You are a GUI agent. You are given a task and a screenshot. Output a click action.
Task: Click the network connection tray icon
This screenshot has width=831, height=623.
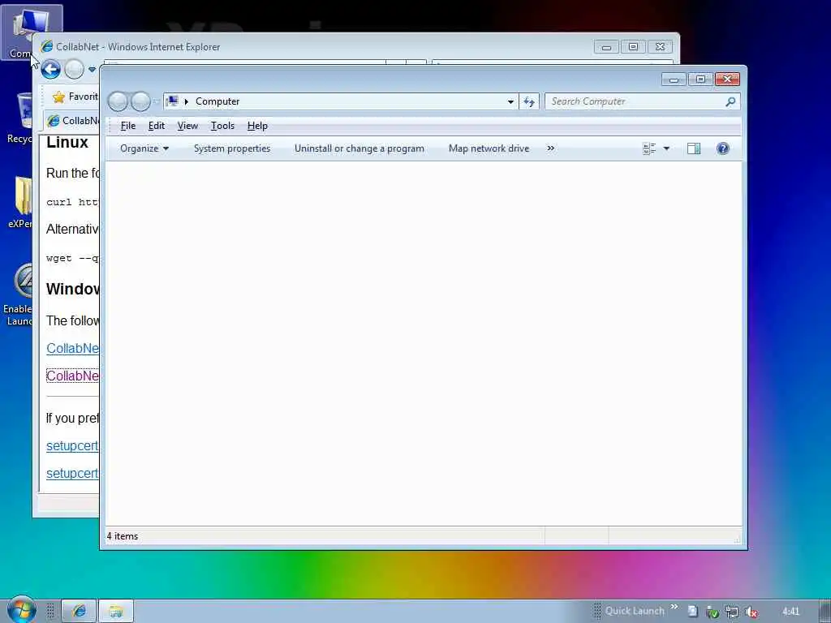tap(732, 612)
